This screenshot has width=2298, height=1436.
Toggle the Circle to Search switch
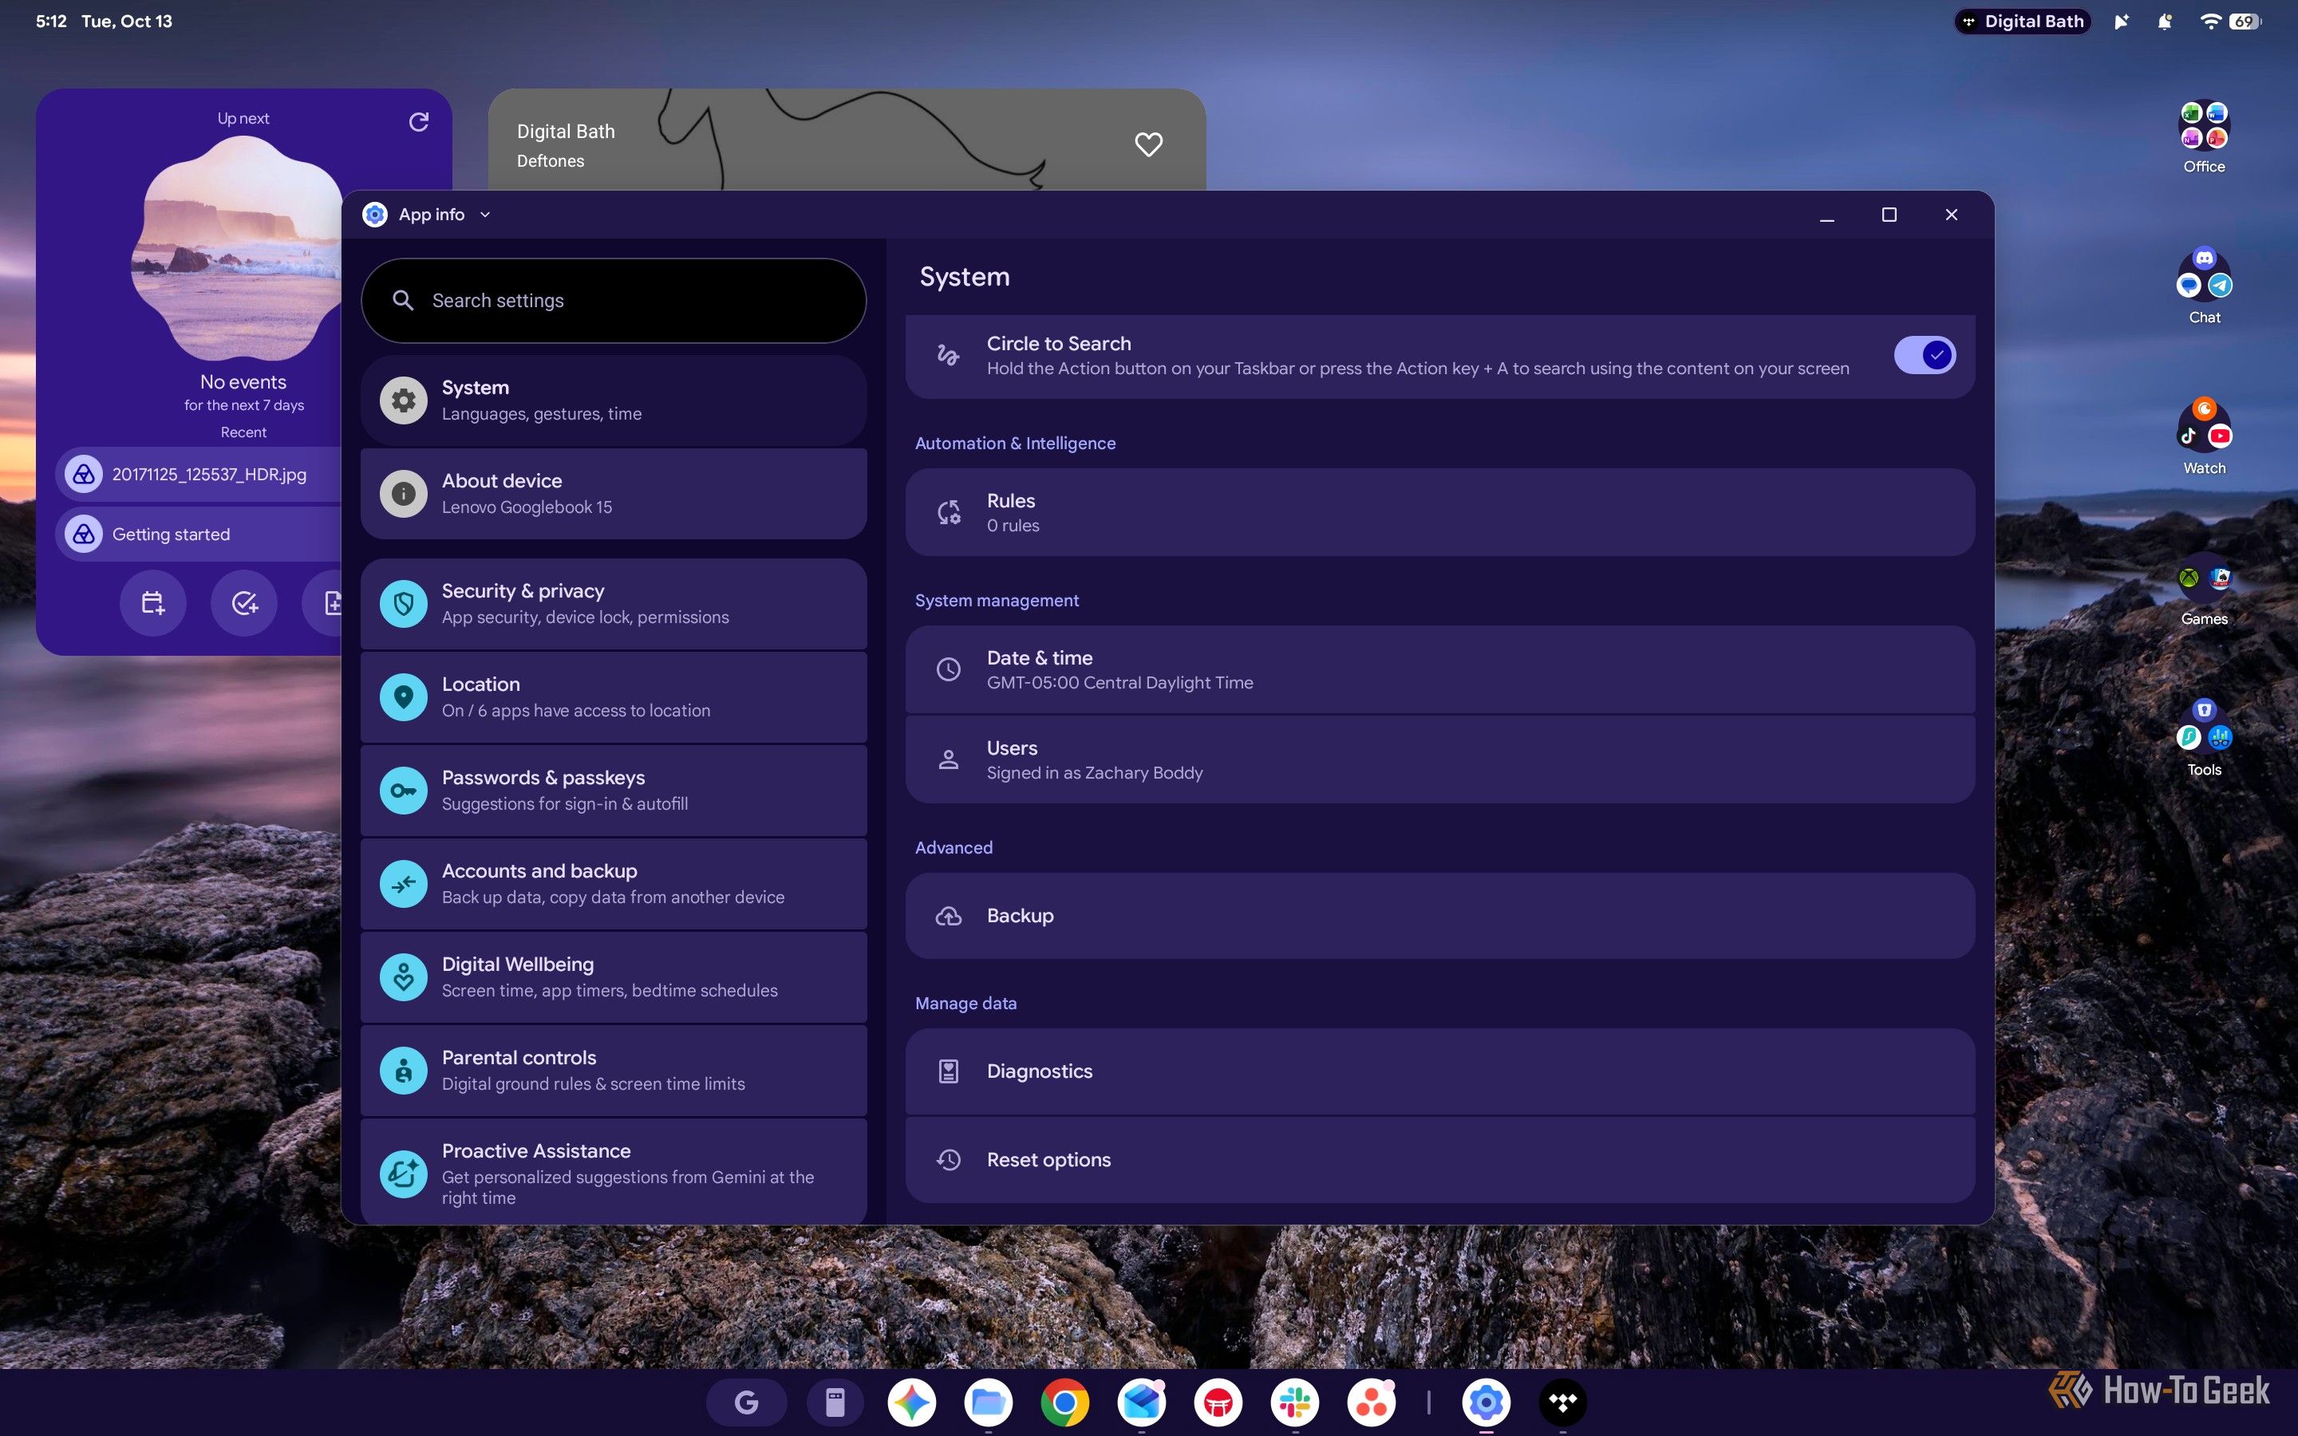[x=1924, y=355]
